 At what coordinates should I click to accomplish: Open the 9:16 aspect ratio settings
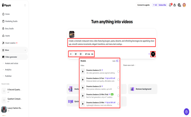click(88, 54)
